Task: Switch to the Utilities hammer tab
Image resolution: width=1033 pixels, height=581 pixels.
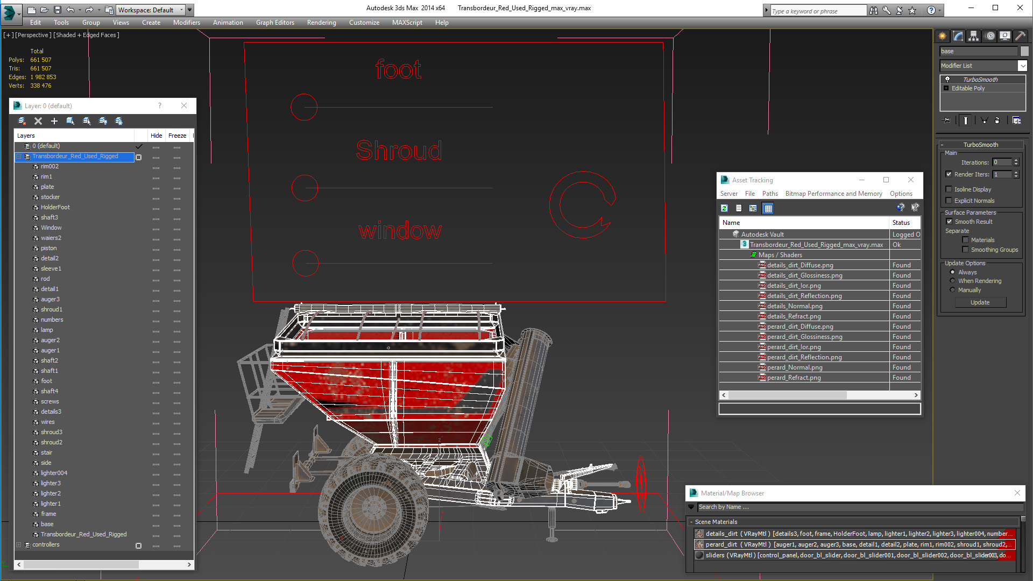Action: click(x=1020, y=36)
